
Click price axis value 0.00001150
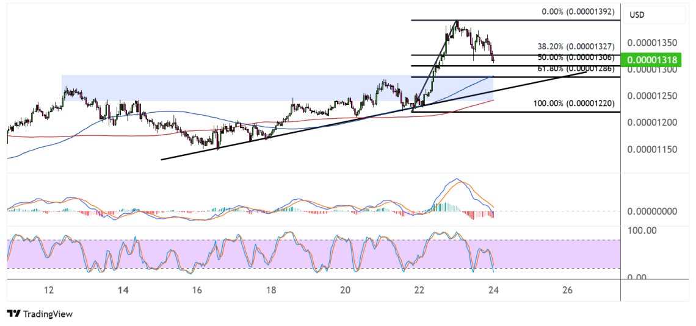pyautogui.click(x=652, y=149)
